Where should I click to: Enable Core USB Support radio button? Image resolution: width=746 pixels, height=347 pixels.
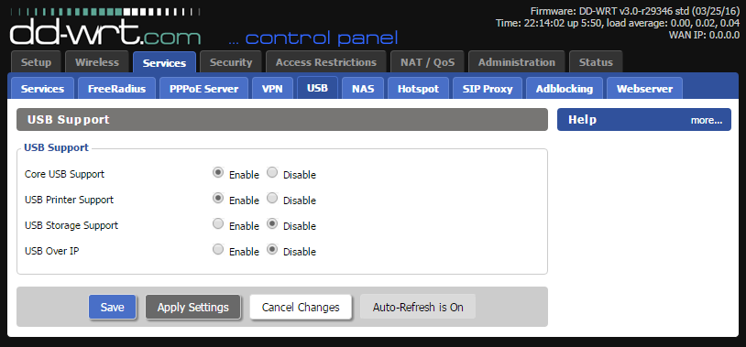(218, 173)
